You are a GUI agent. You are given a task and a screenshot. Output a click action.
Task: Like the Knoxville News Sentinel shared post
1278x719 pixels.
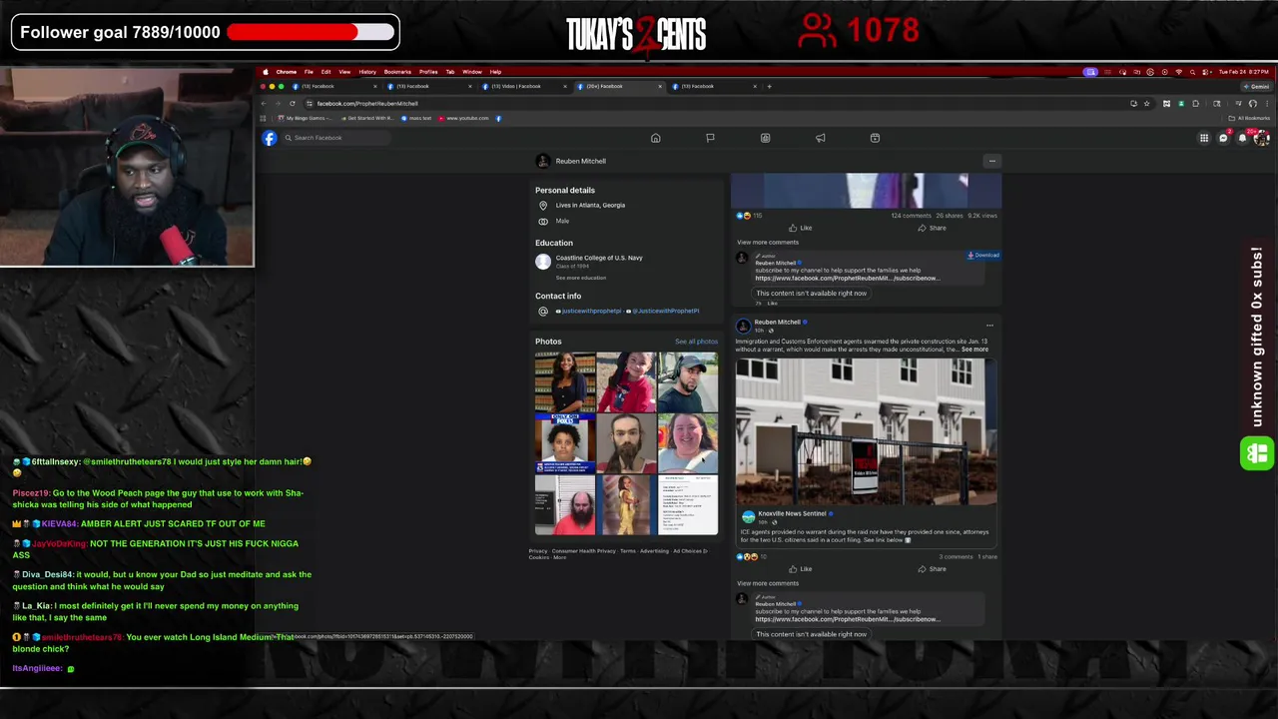pyautogui.click(x=801, y=569)
